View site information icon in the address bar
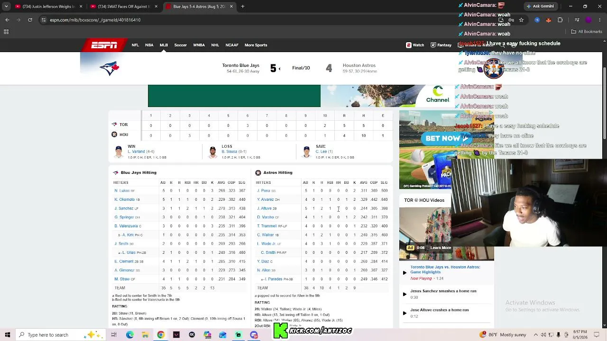 (x=44, y=20)
